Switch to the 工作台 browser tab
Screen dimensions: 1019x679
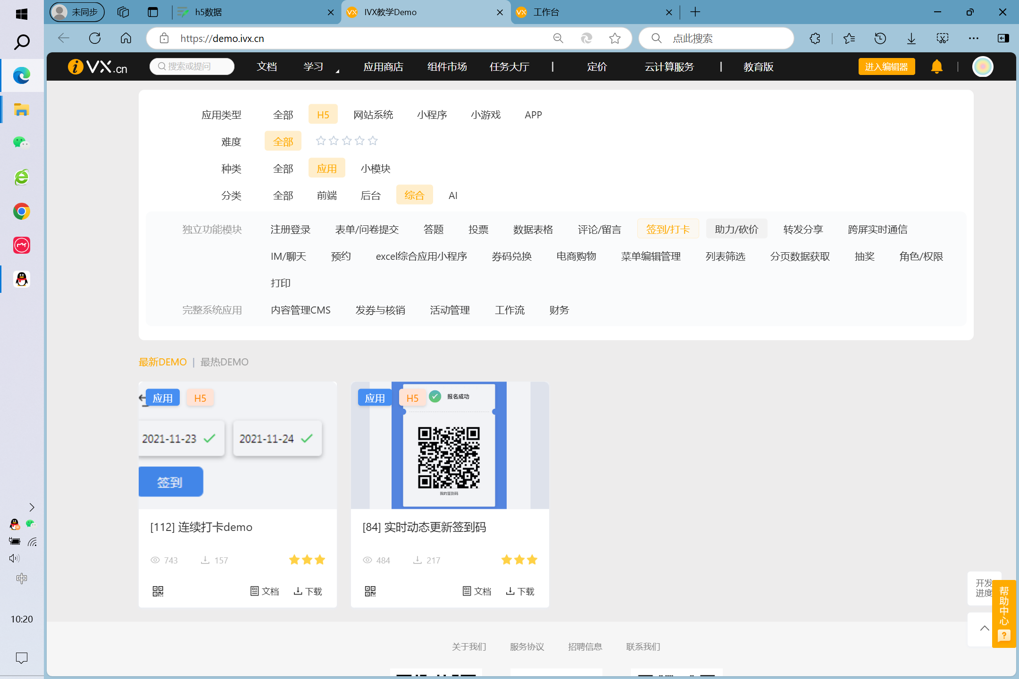tap(595, 12)
